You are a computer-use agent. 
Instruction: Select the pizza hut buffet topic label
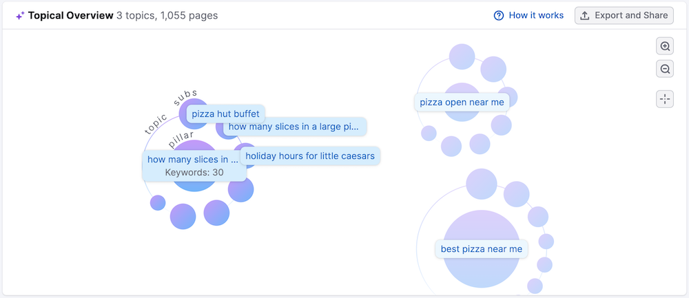pyautogui.click(x=225, y=114)
